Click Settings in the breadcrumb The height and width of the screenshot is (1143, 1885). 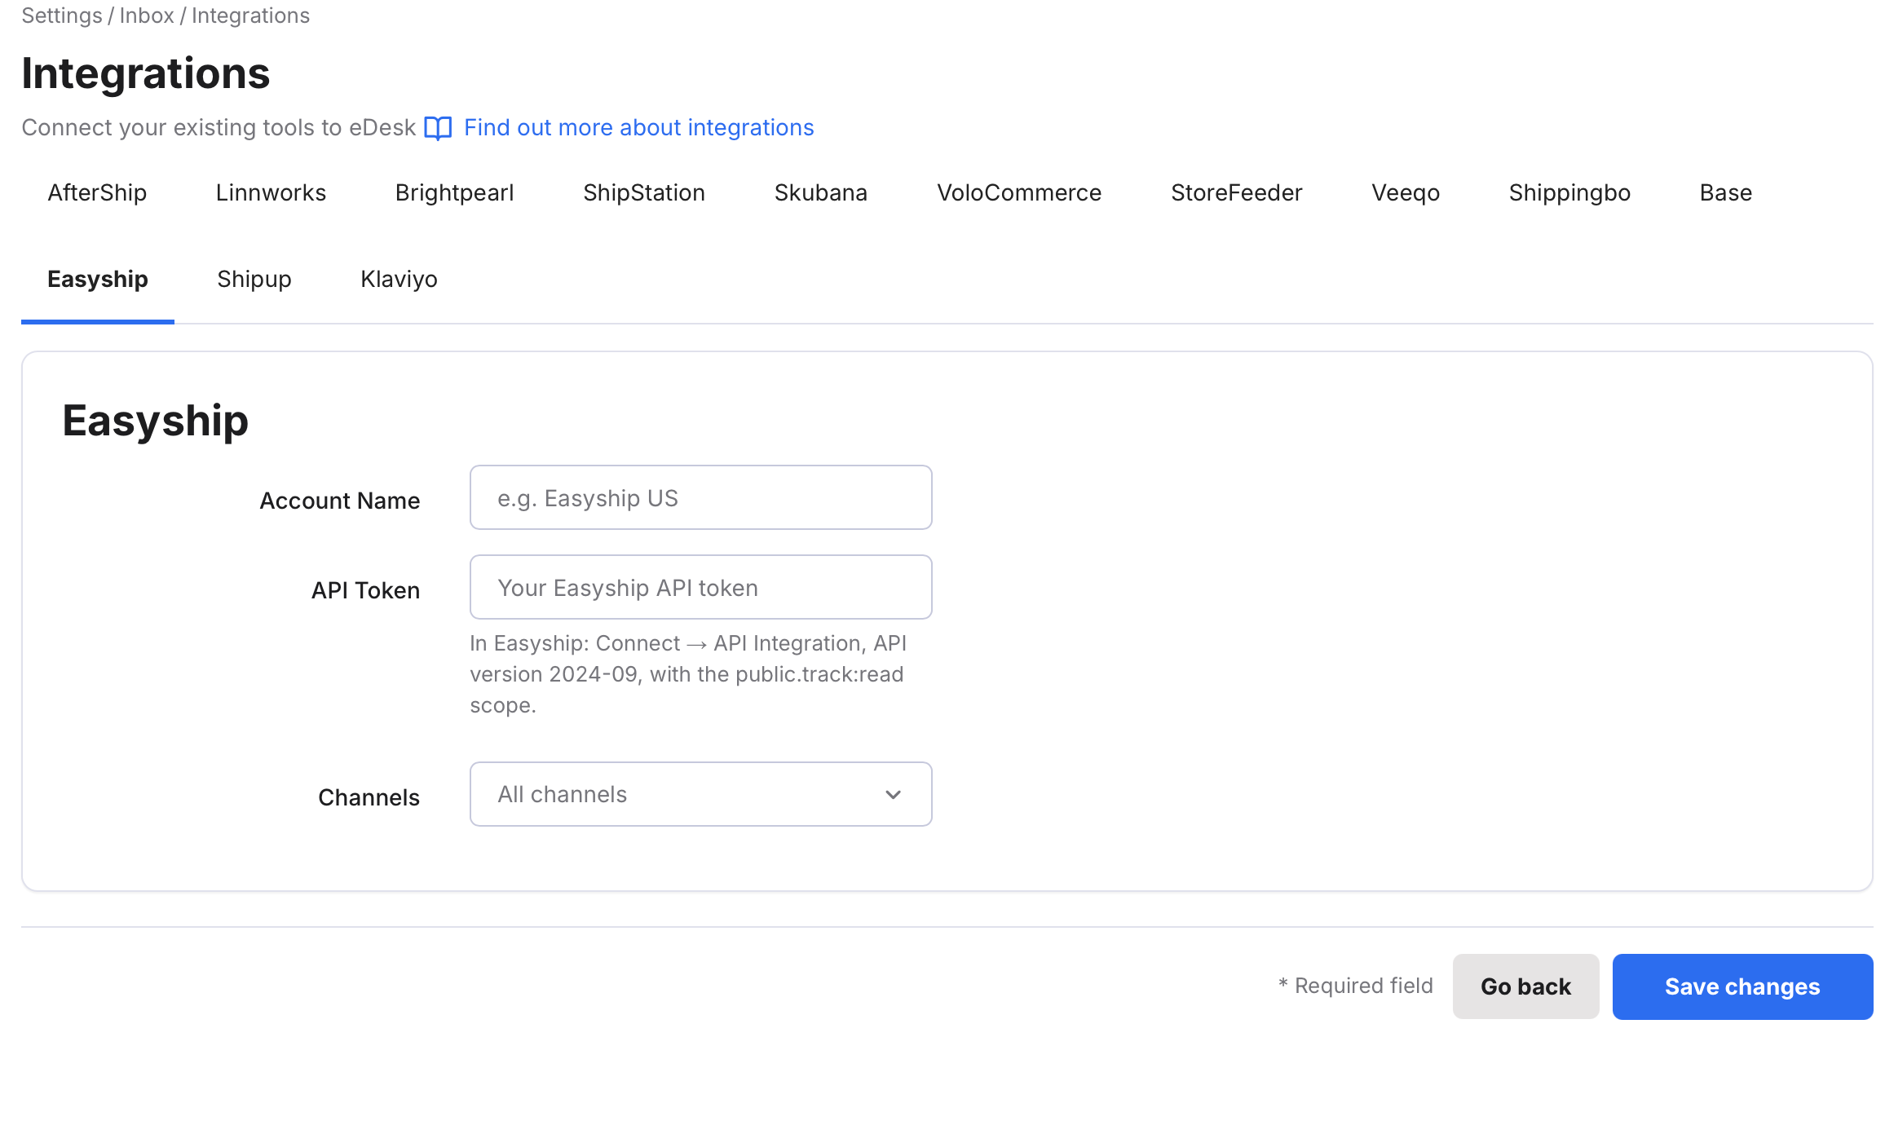(x=62, y=15)
